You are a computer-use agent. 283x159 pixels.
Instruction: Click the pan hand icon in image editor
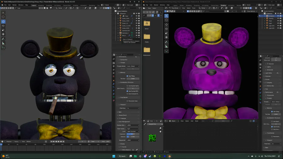(160, 132)
